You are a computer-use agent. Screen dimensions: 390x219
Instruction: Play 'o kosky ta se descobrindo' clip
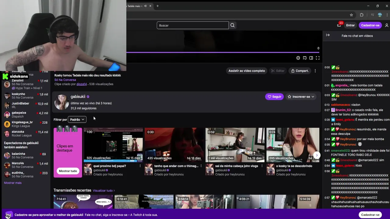pyautogui.click(x=293, y=145)
